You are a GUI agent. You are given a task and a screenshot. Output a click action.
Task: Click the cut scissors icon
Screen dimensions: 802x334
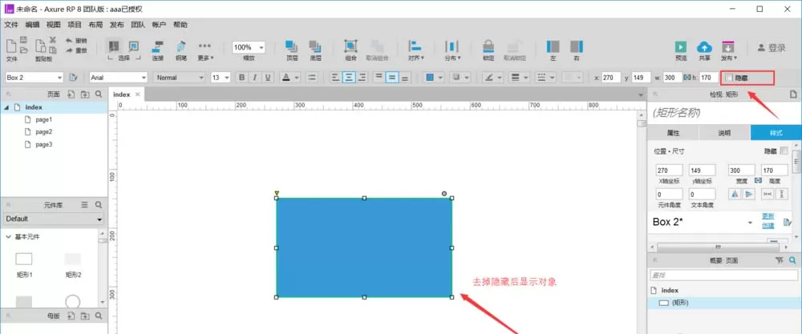click(52, 40)
